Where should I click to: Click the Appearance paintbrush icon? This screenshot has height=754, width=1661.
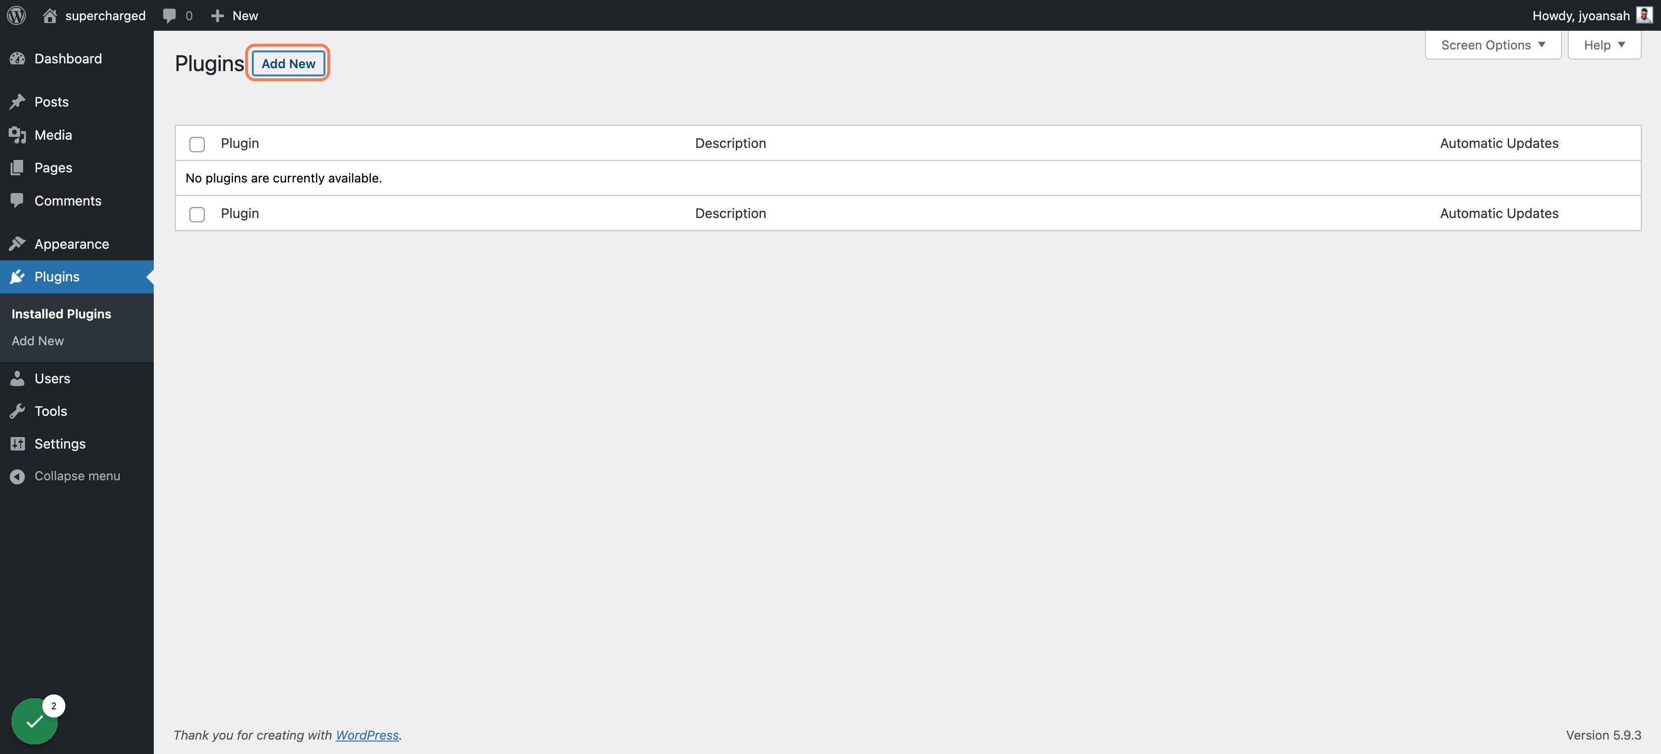[x=17, y=243]
